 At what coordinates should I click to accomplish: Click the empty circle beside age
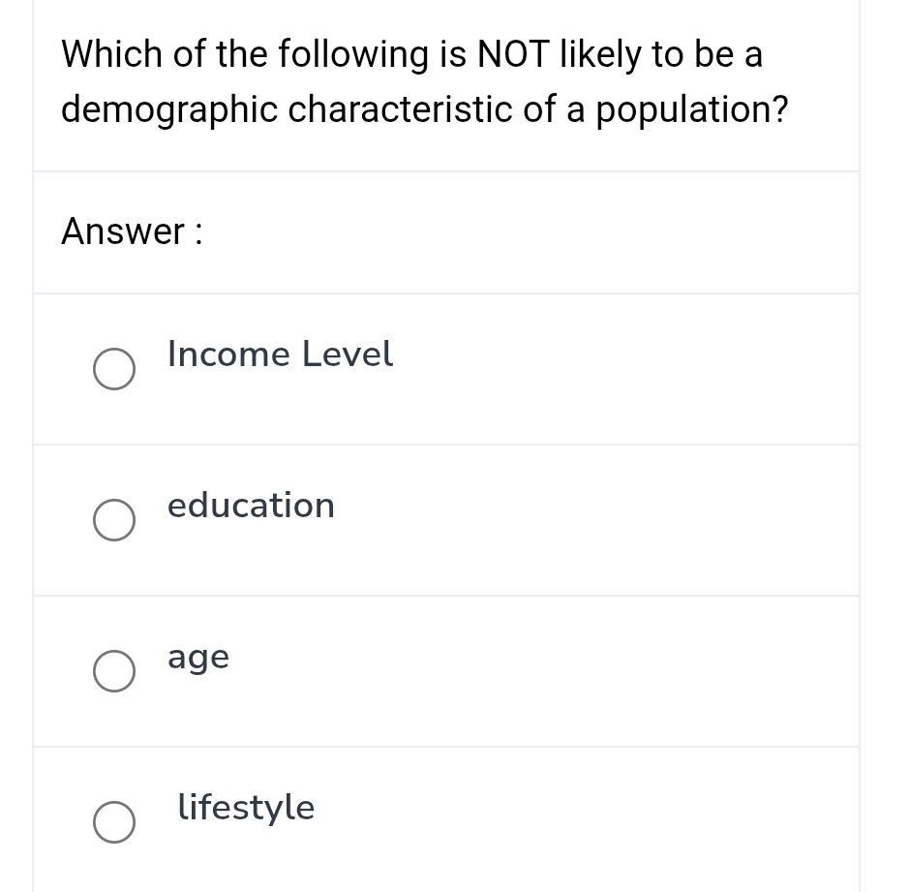pyautogui.click(x=113, y=670)
